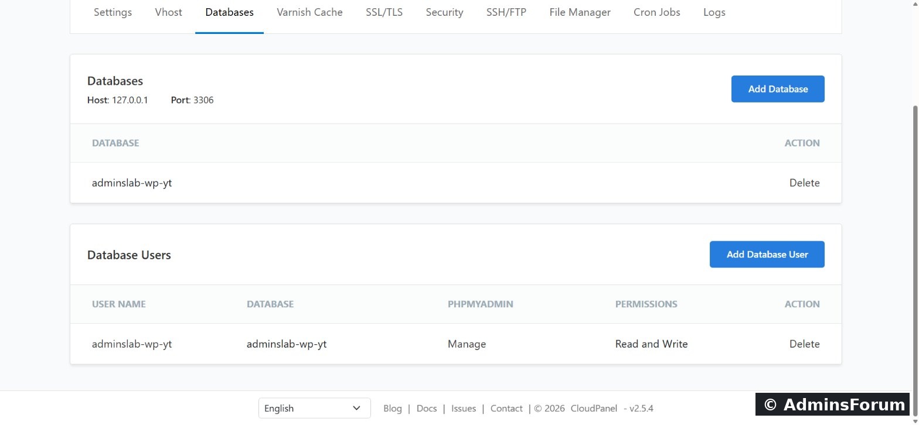Click the Add Database User button
The image size is (919, 425).
767,254
